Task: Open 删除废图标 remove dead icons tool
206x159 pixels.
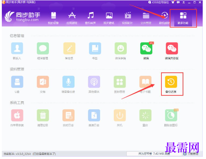Action: (x=171, y=115)
